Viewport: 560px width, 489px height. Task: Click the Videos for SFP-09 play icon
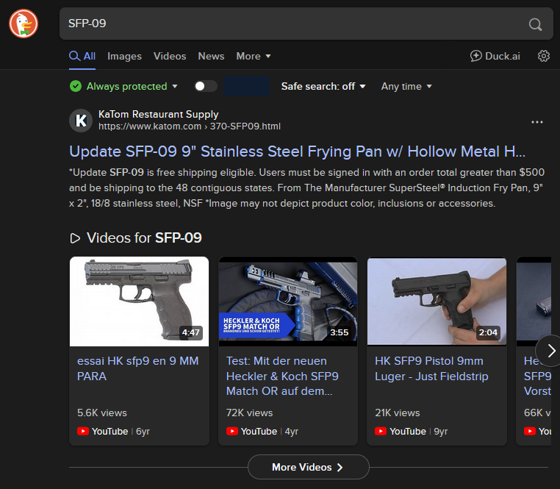[75, 238]
